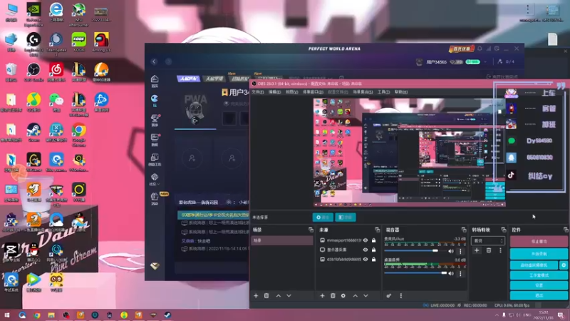Move the scene down in the Scenes panel

tap(289, 296)
